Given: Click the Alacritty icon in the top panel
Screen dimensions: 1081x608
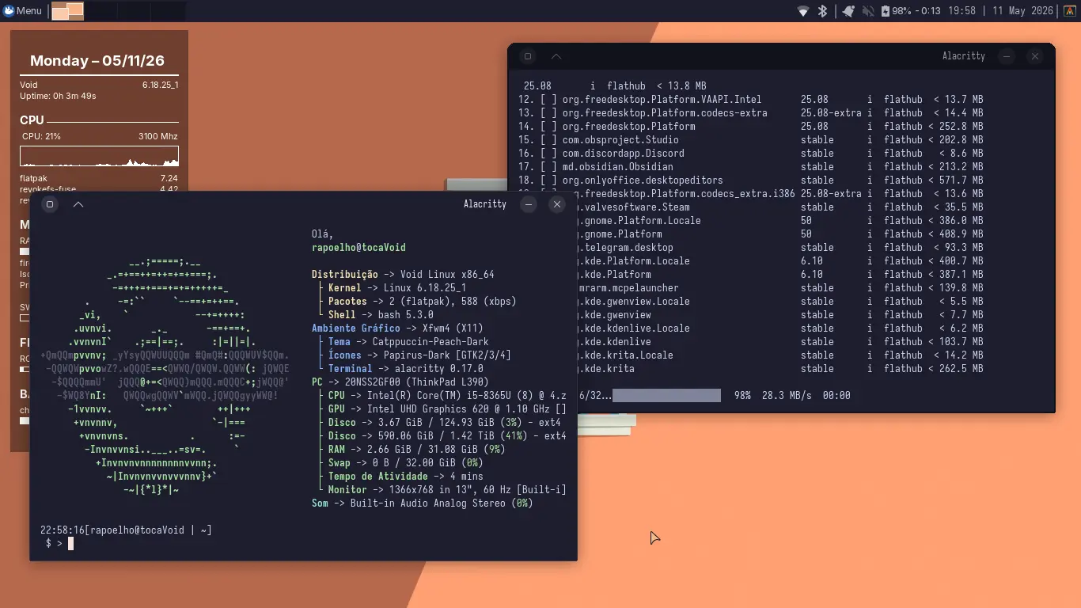Looking at the screenshot, I should 1068,11.
